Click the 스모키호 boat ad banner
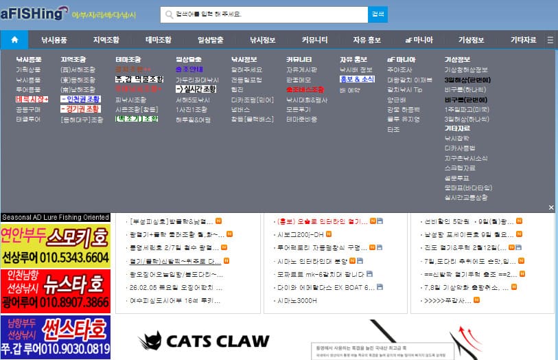The height and width of the screenshot is (360, 558). (x=55, y=245)
